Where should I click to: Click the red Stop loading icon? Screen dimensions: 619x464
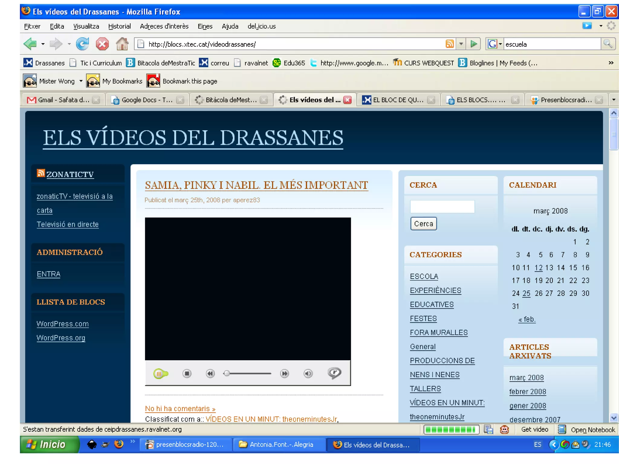coord(102,44)
